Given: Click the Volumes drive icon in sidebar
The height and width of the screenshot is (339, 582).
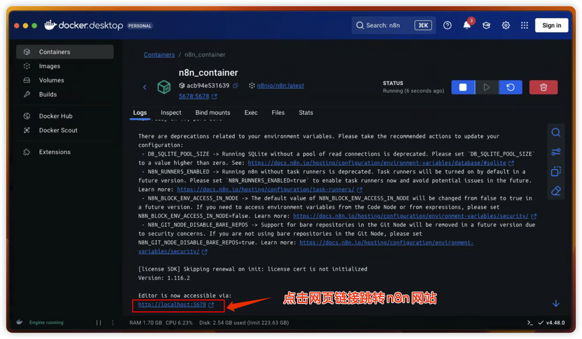Looking at the screenshot, I should 27,80.
